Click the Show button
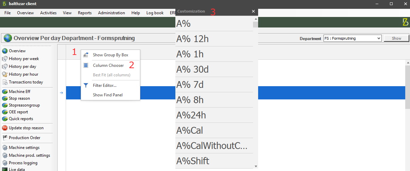 396,38
